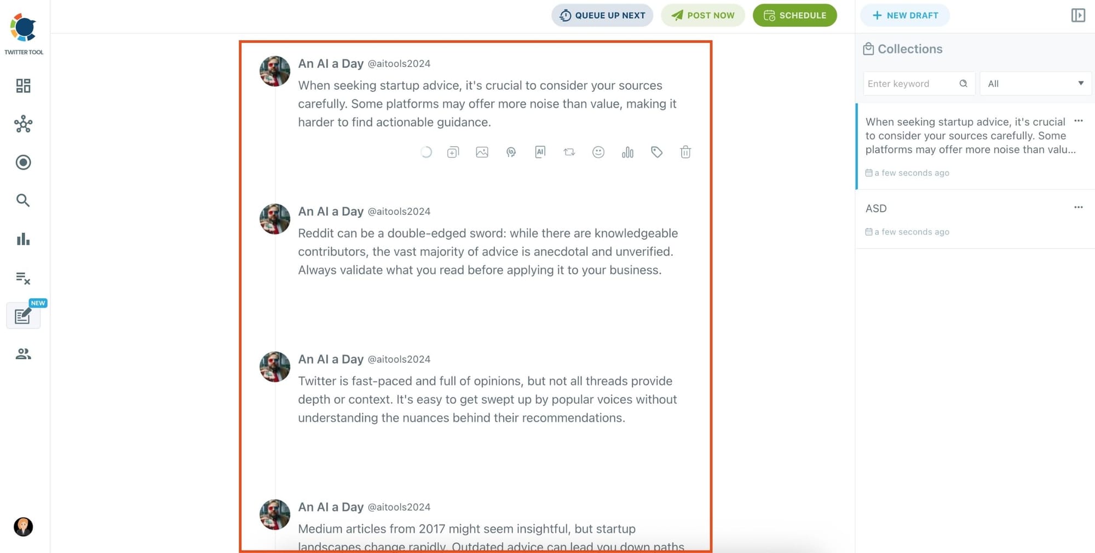Add another tweet to the thread
This screenshot has height=553, width=1095.
click(453, 152)
